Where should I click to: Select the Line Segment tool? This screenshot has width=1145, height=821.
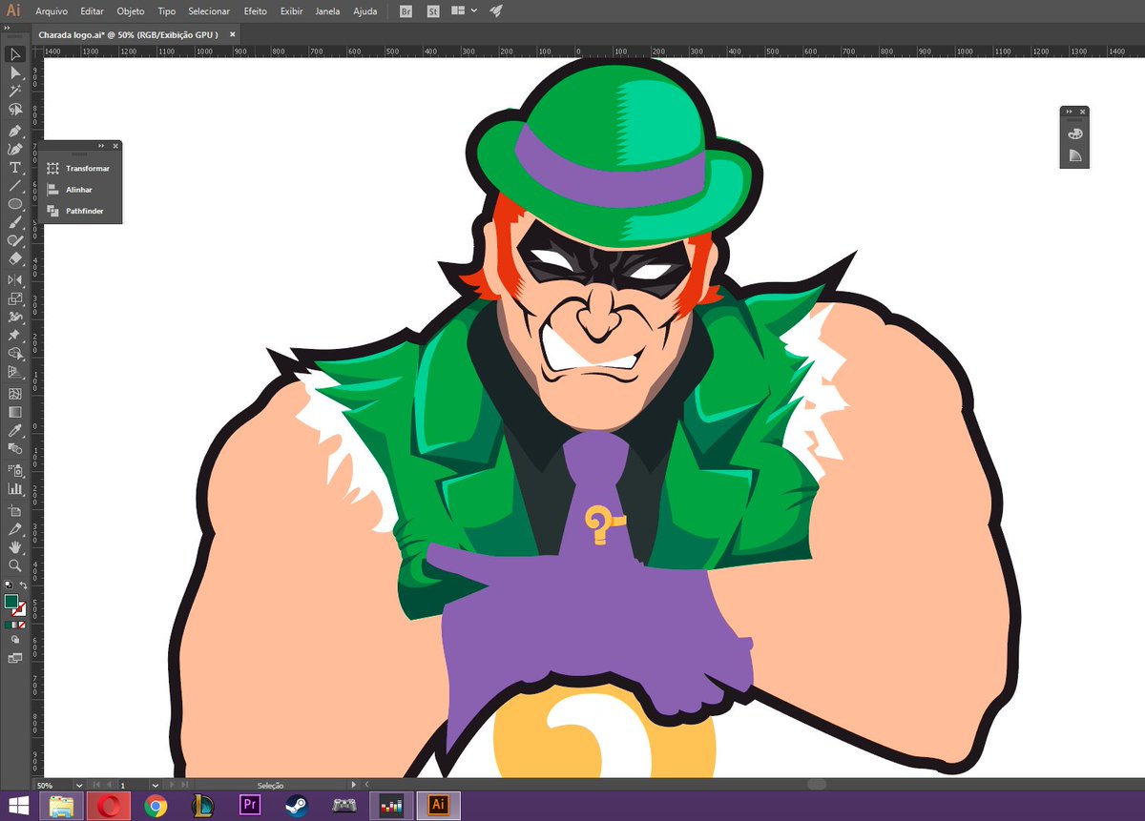tap(15, 186)
